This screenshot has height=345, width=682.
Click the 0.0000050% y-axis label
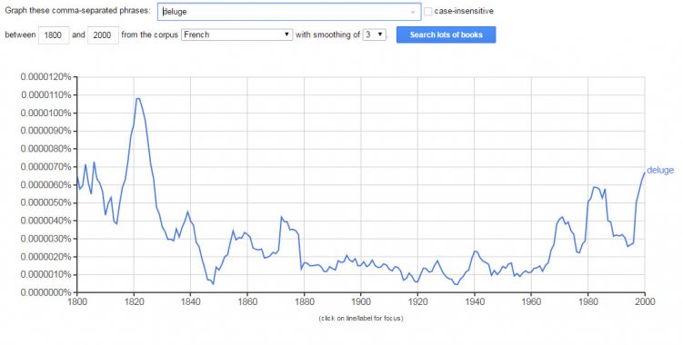click(45, 203)
